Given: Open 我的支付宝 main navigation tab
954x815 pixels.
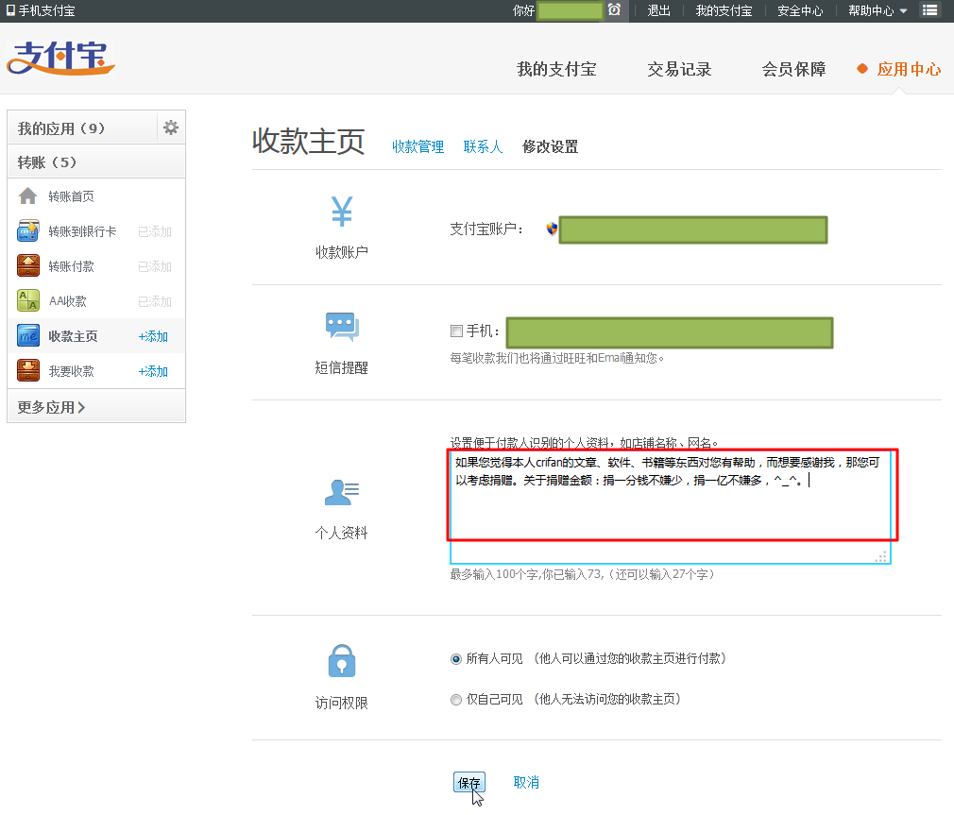Looking at the screenshot, I should point(556,69).
